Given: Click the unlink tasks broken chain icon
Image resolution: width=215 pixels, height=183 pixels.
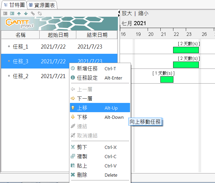Looking at the screenshot, I should [40, 13].
